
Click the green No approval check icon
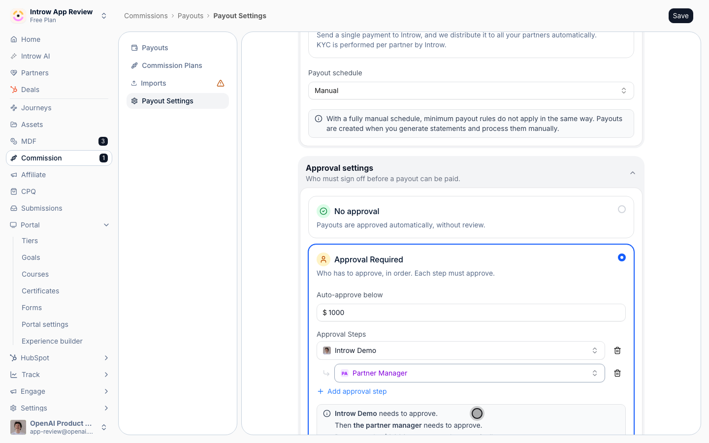coord(323,211)
